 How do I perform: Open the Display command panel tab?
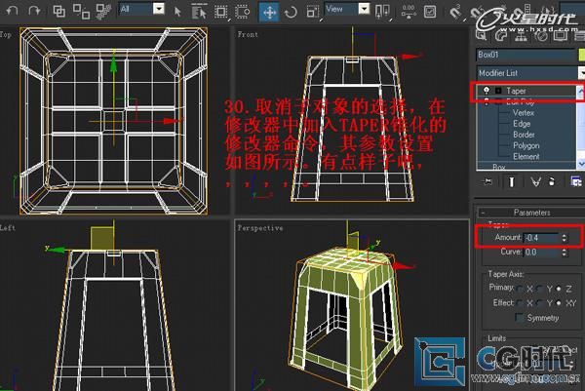click(x=561, y=35)
